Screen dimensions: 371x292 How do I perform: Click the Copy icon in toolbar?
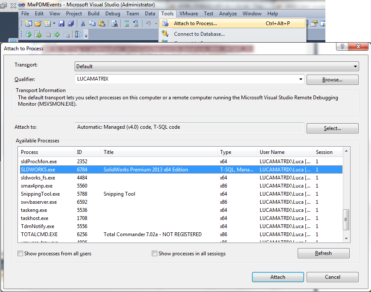click(x=92, y=23)
